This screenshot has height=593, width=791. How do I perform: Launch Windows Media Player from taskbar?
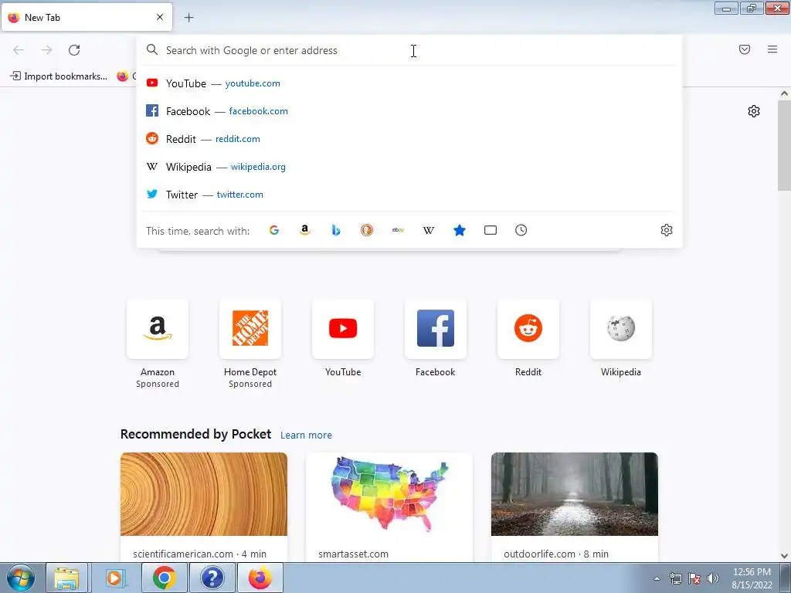click(114, 578)
